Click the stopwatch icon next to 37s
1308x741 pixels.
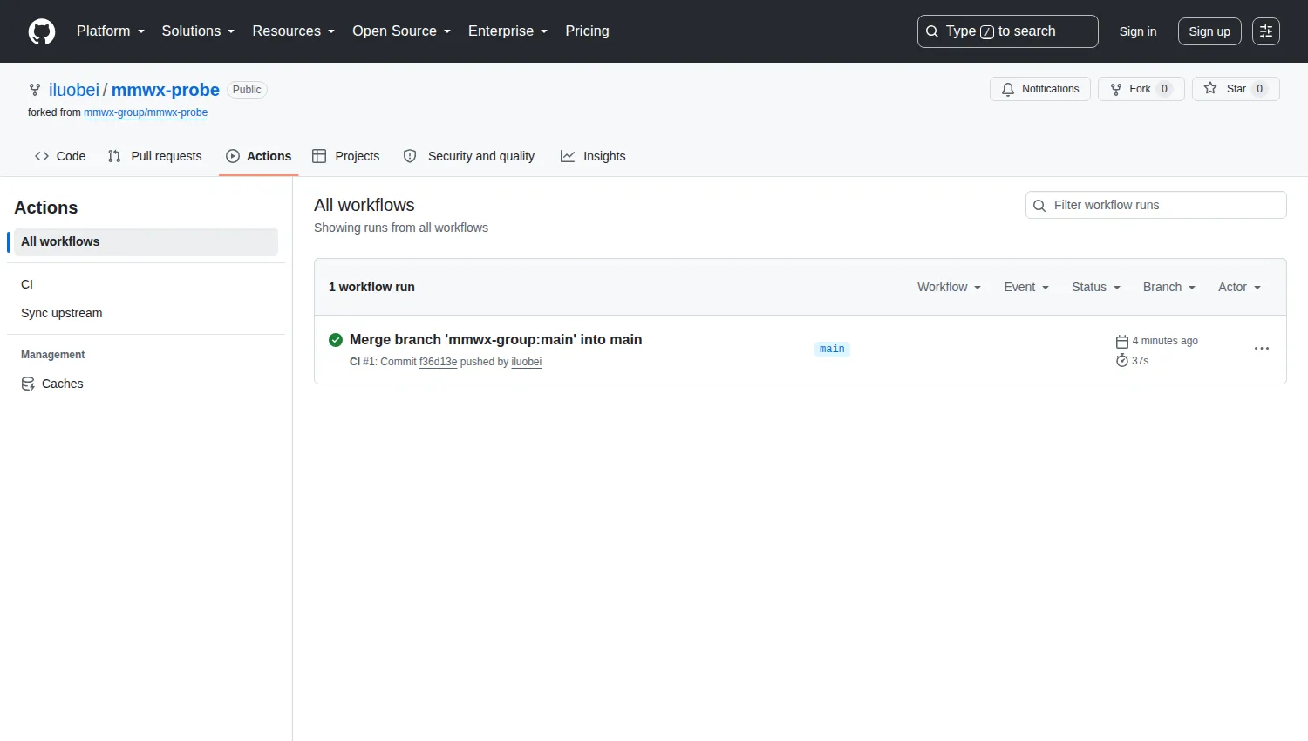tap(1122, 360)
